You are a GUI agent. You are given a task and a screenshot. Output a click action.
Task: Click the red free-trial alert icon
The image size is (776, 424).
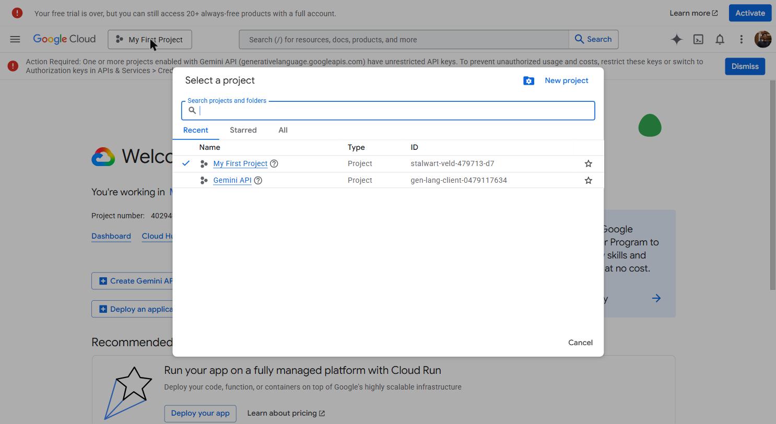[x=17, y=13]
